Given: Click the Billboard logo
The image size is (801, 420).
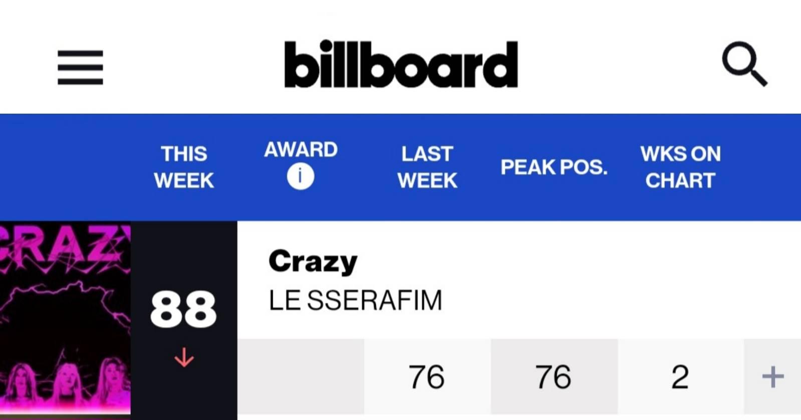Looking at the screenshot, I should (x=401, y=65).
